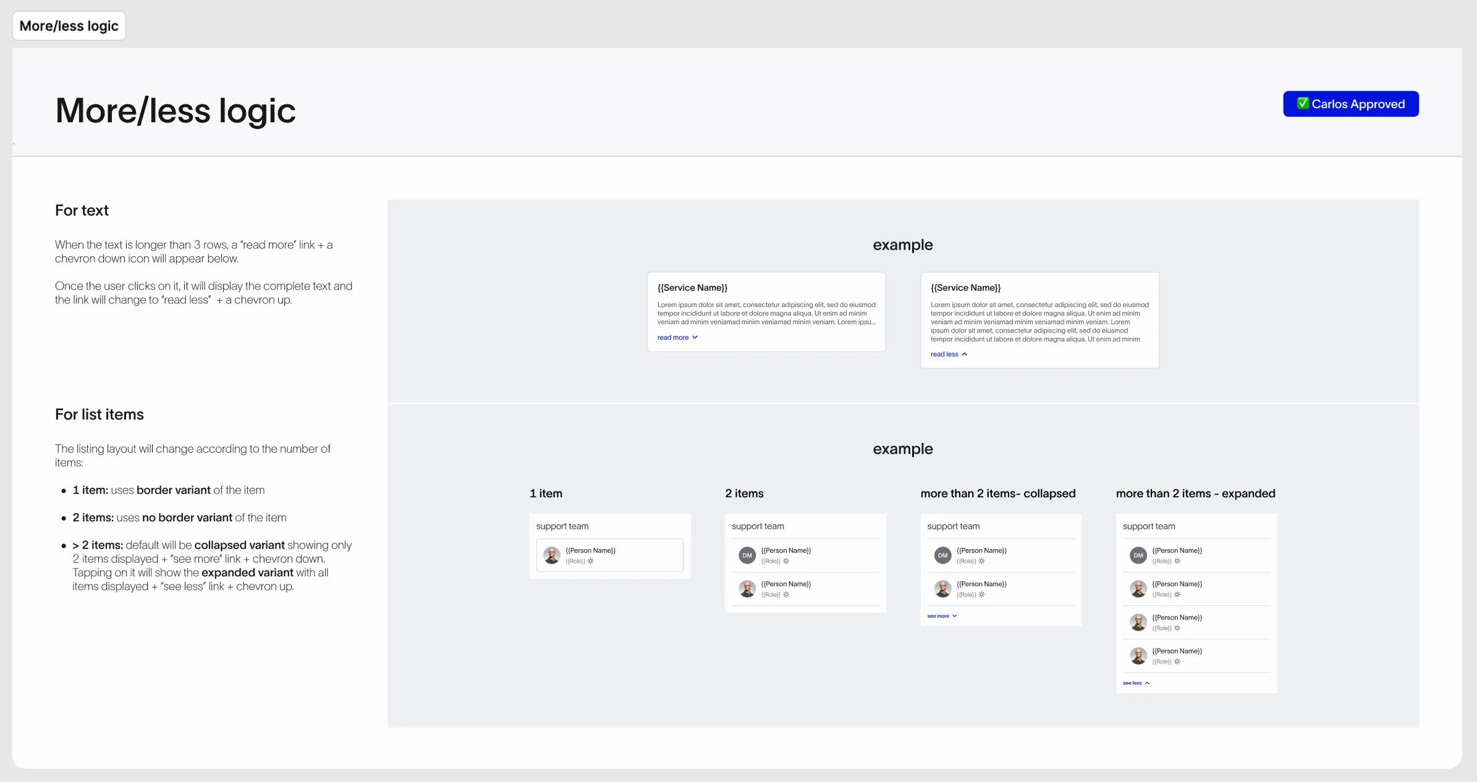
Task: Click the person photo avatar in 1 item card
Action: tap(552, 555)
